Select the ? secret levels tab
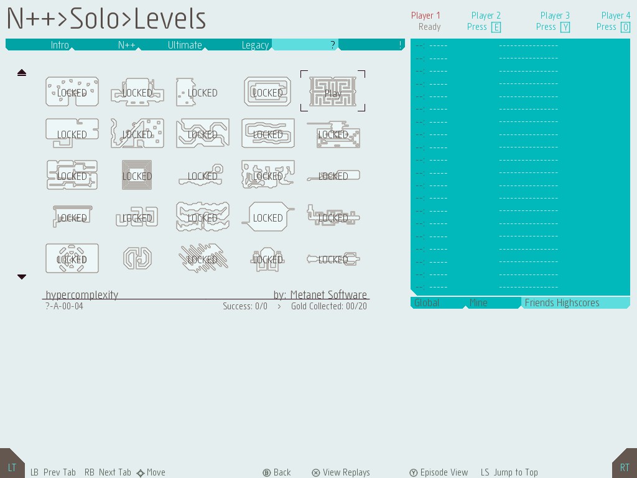 point(305,45)
